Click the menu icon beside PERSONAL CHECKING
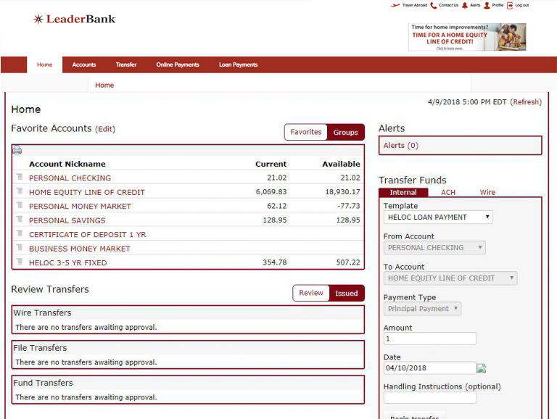The width and height of the screenshot is (557, 419). [x=20, y=178]
